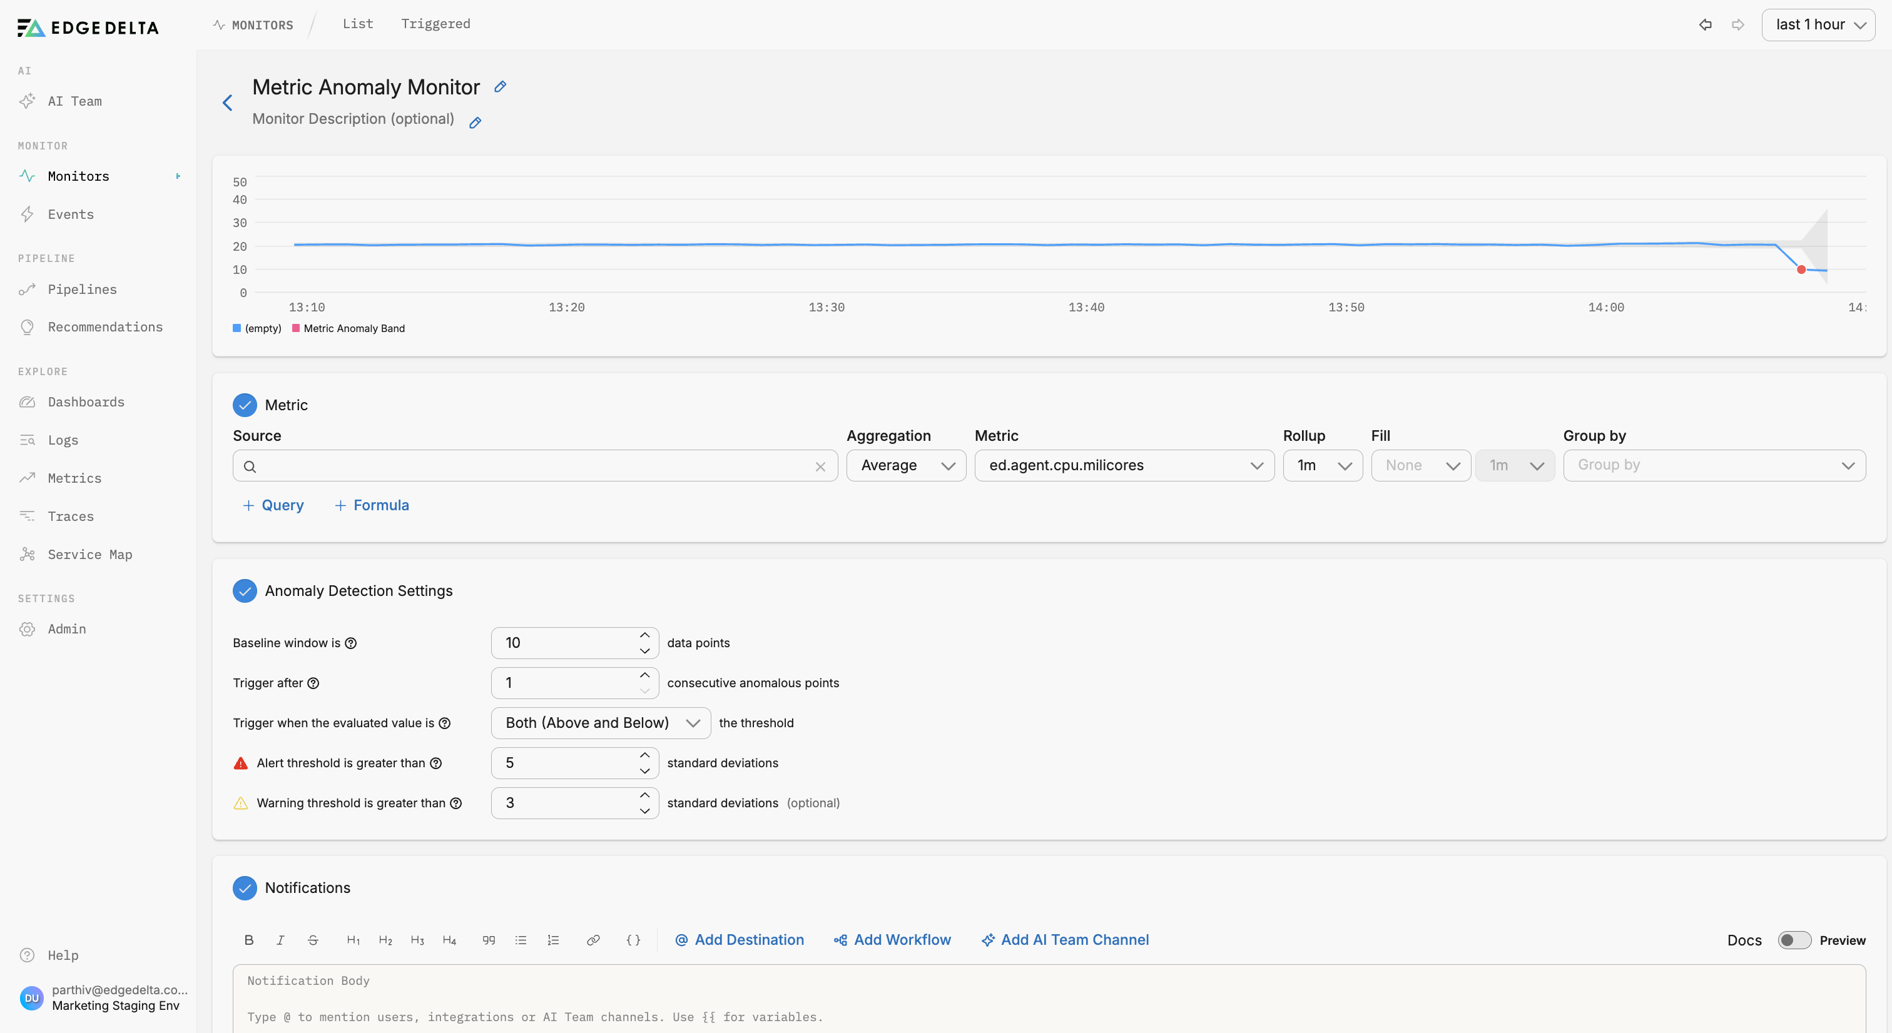The height and width of the screenshot is (1033, 1892).
Task: Switch to the List tab
Action: pyautogui.click(x=358, y=24)
